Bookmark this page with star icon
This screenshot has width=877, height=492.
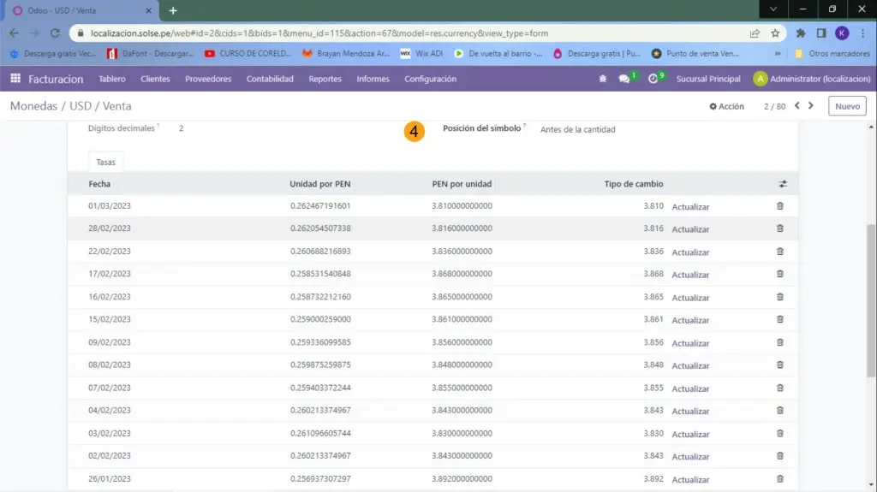coord(775,33)
